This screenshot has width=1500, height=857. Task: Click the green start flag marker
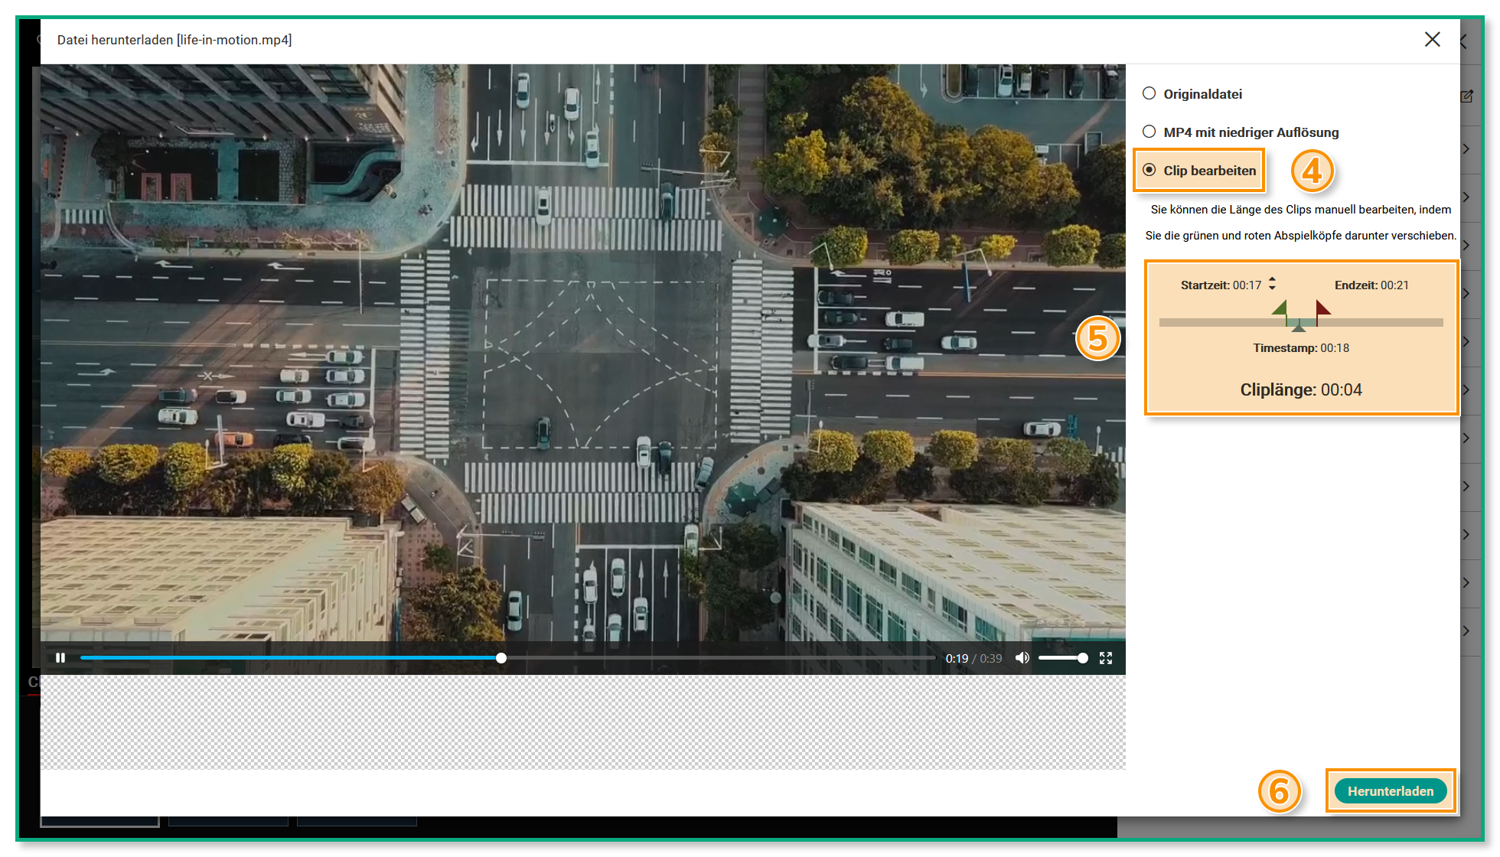click(1280, 308)
